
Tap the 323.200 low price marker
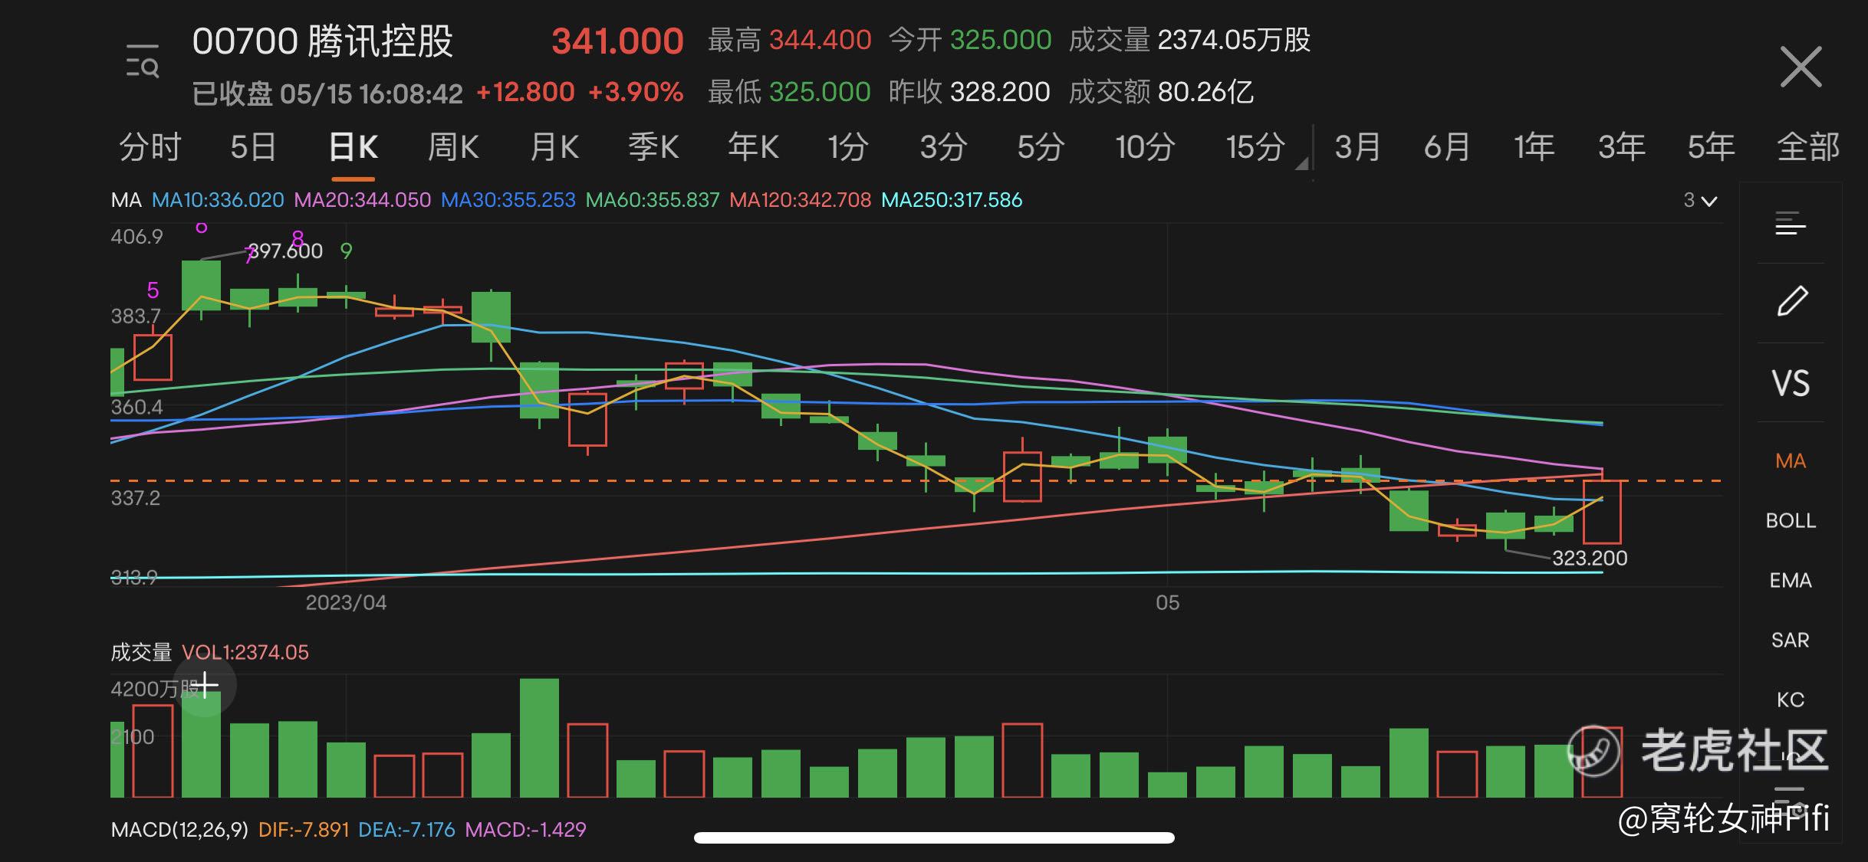pos(1590,558)
